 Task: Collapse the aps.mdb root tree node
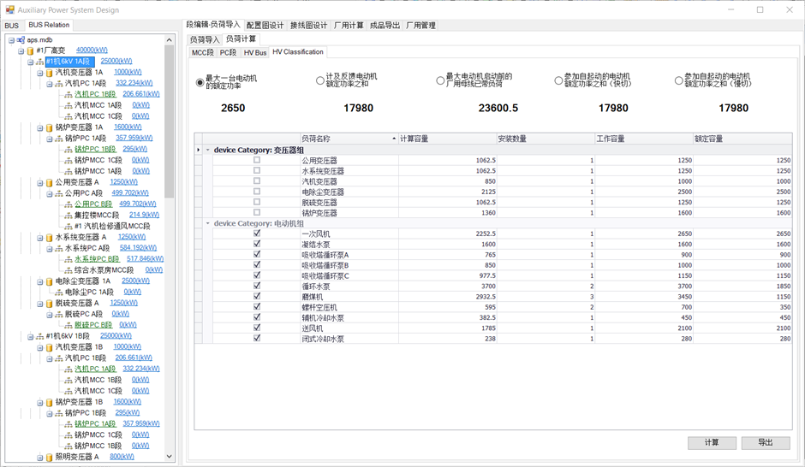click(x=11, y=40)
